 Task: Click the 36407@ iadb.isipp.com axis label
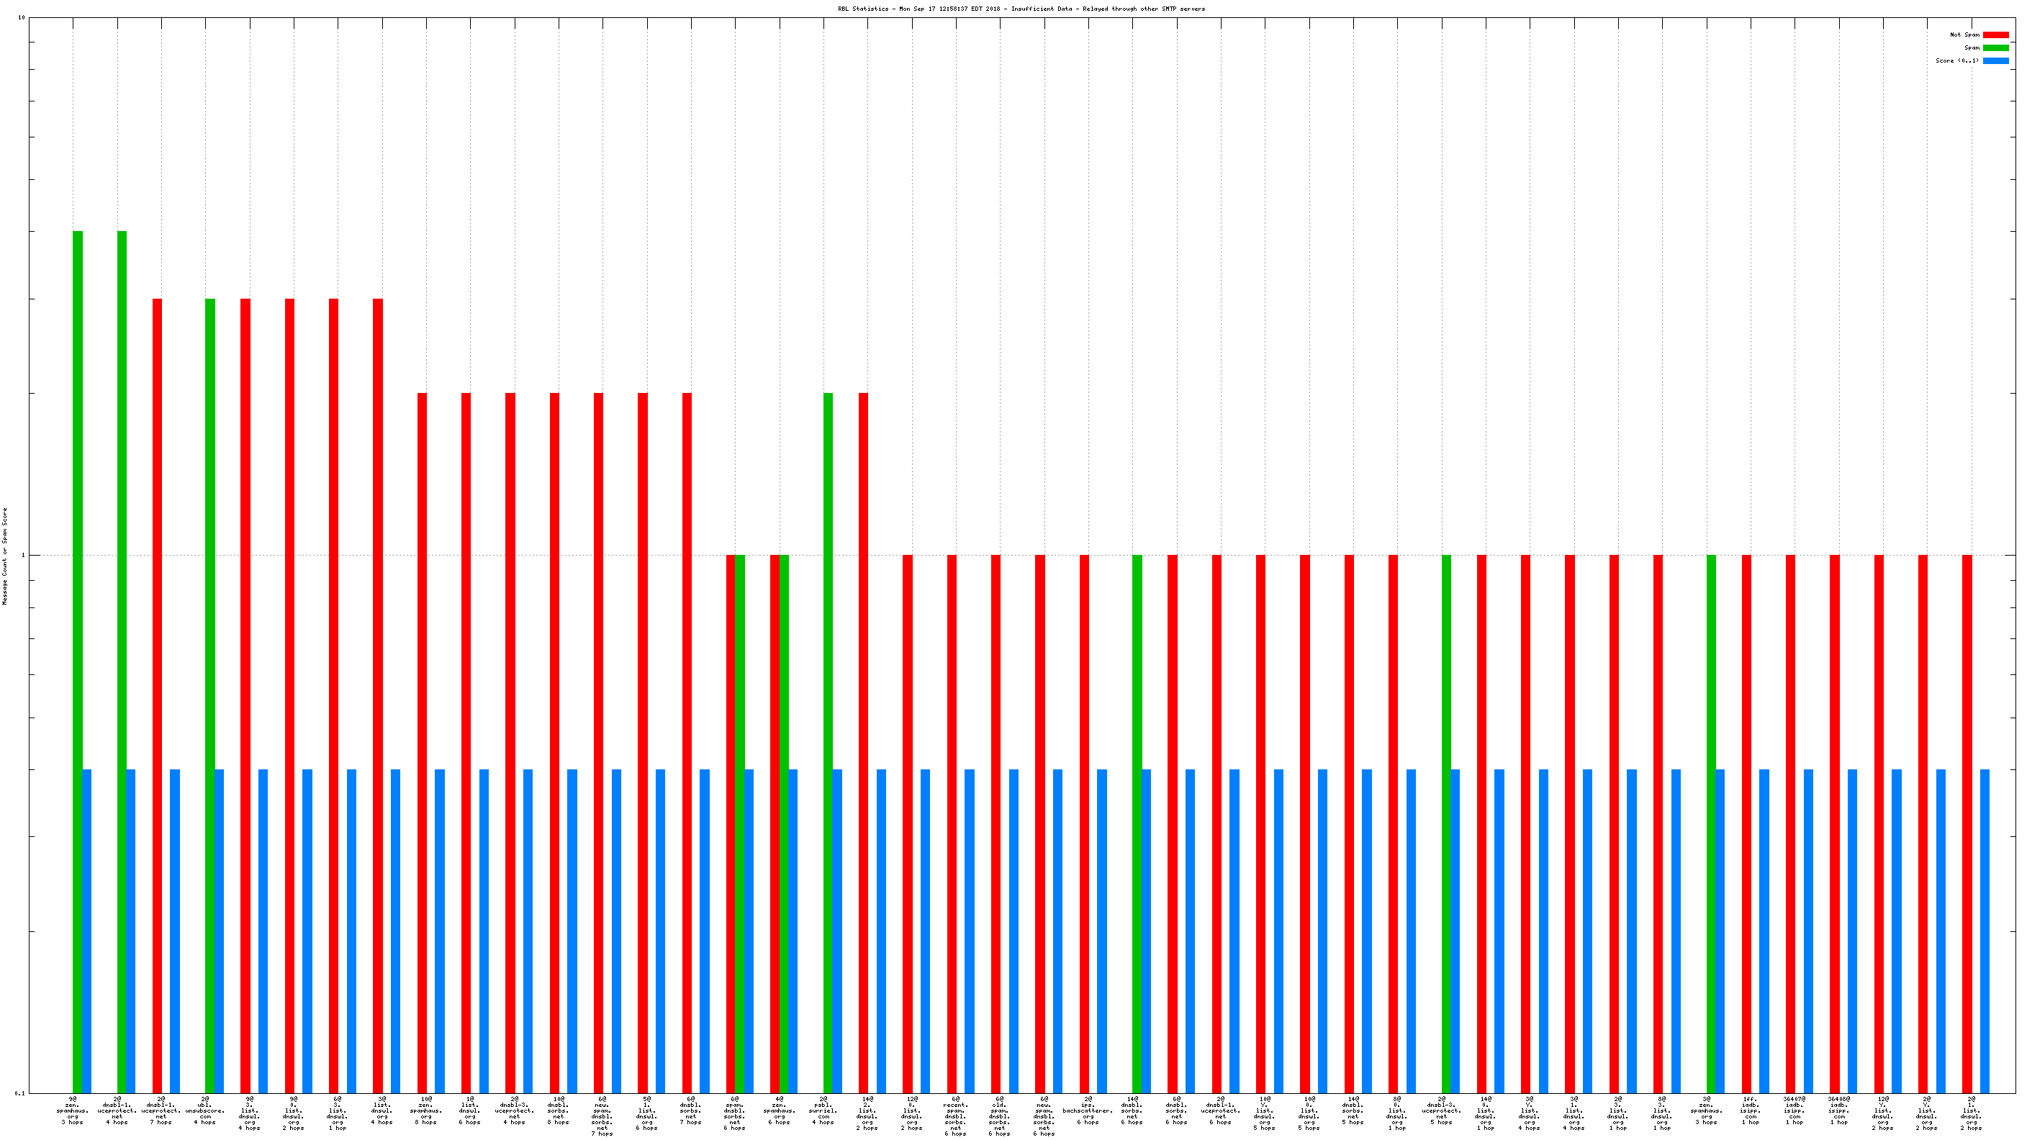[1794, 1110]
